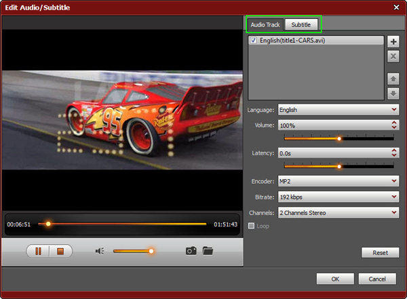Open the Language dropdown
Image resolution: width=407 pixels, height=299 pixels.
point(338,110)
